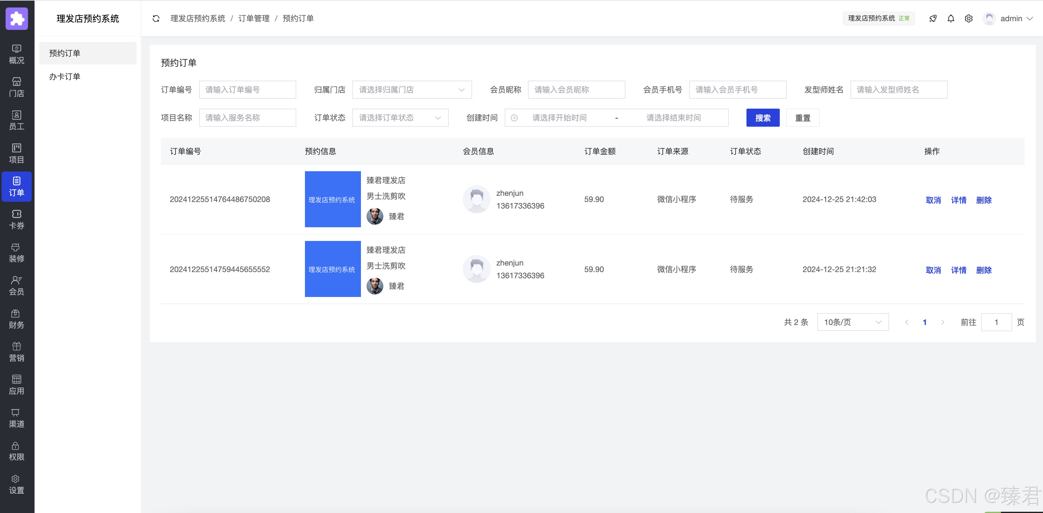Click the 创建时间 column header
The image size is (1043, 513).
(x=818, y=151)
